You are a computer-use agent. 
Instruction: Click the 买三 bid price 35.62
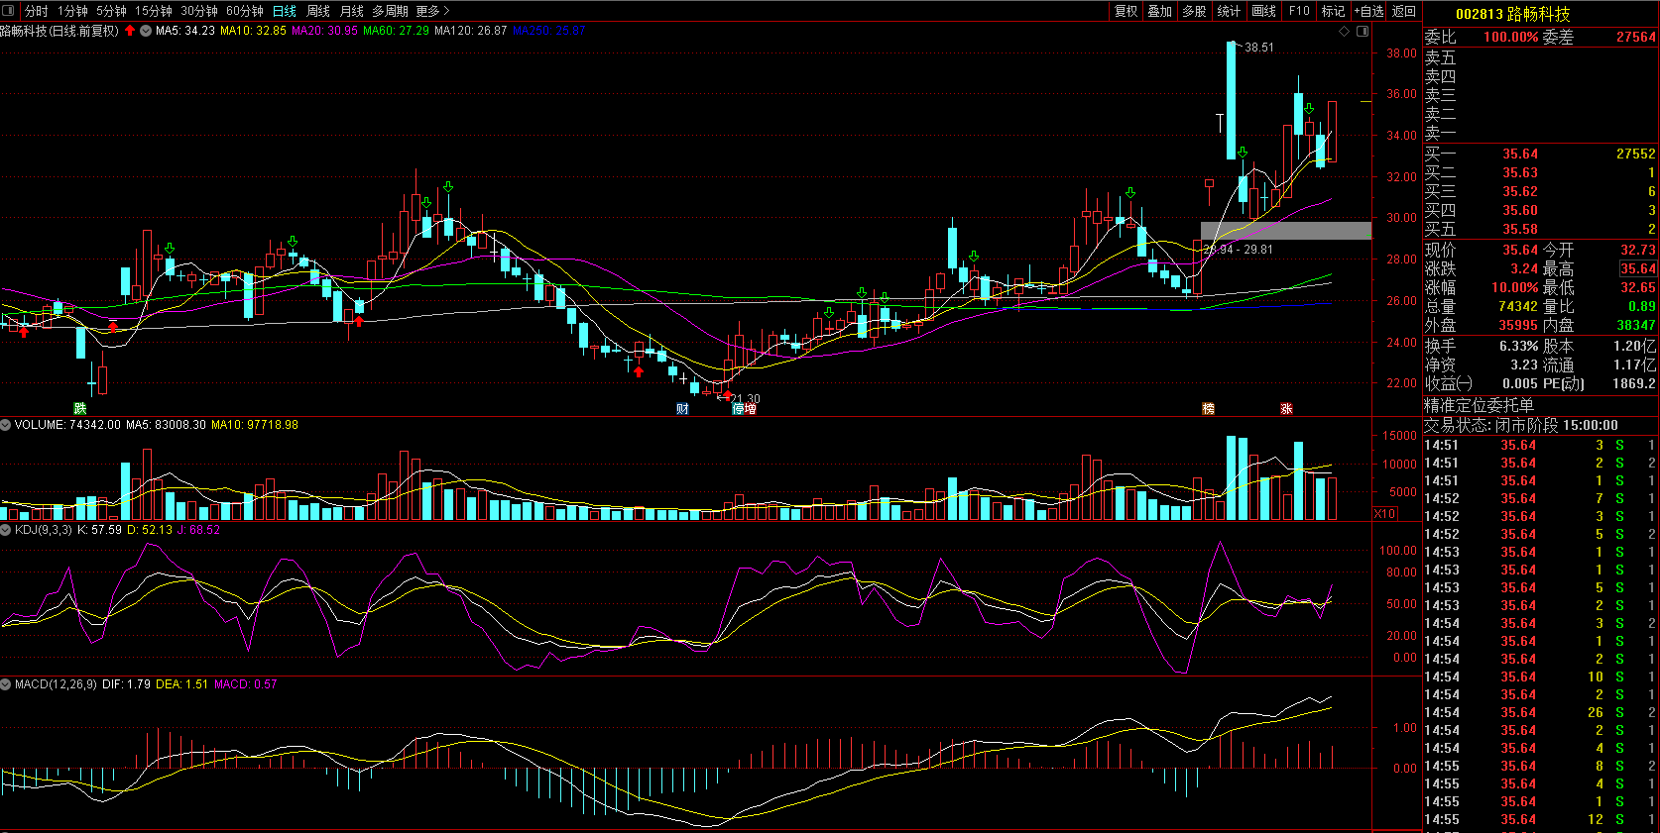(x=1519, y=191)
